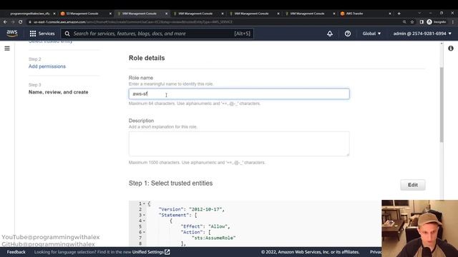Open the info panel icon
Viewport: 458px width, 257px height.
[x=451, y=49]
